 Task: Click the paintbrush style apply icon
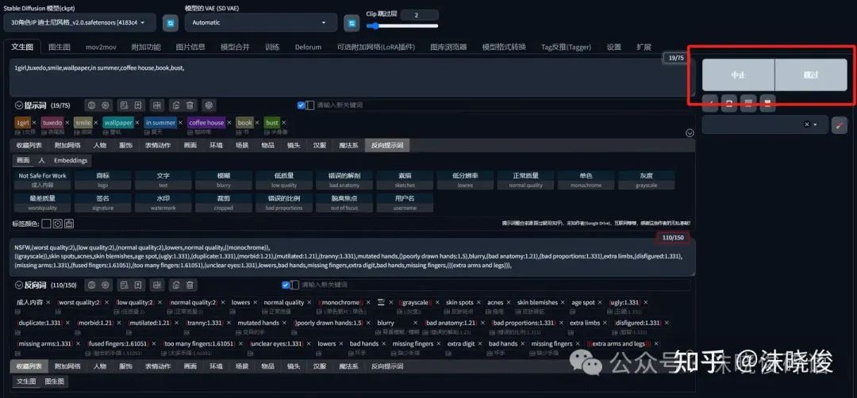click(840, 125)
